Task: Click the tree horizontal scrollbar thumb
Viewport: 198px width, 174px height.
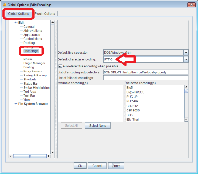Action: click(x=30, y=156)
